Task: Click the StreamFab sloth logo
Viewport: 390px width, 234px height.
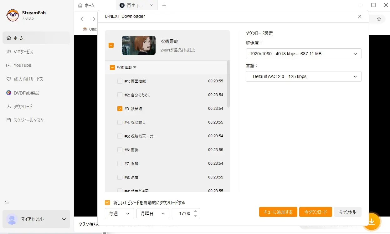Action: point(13,15)
